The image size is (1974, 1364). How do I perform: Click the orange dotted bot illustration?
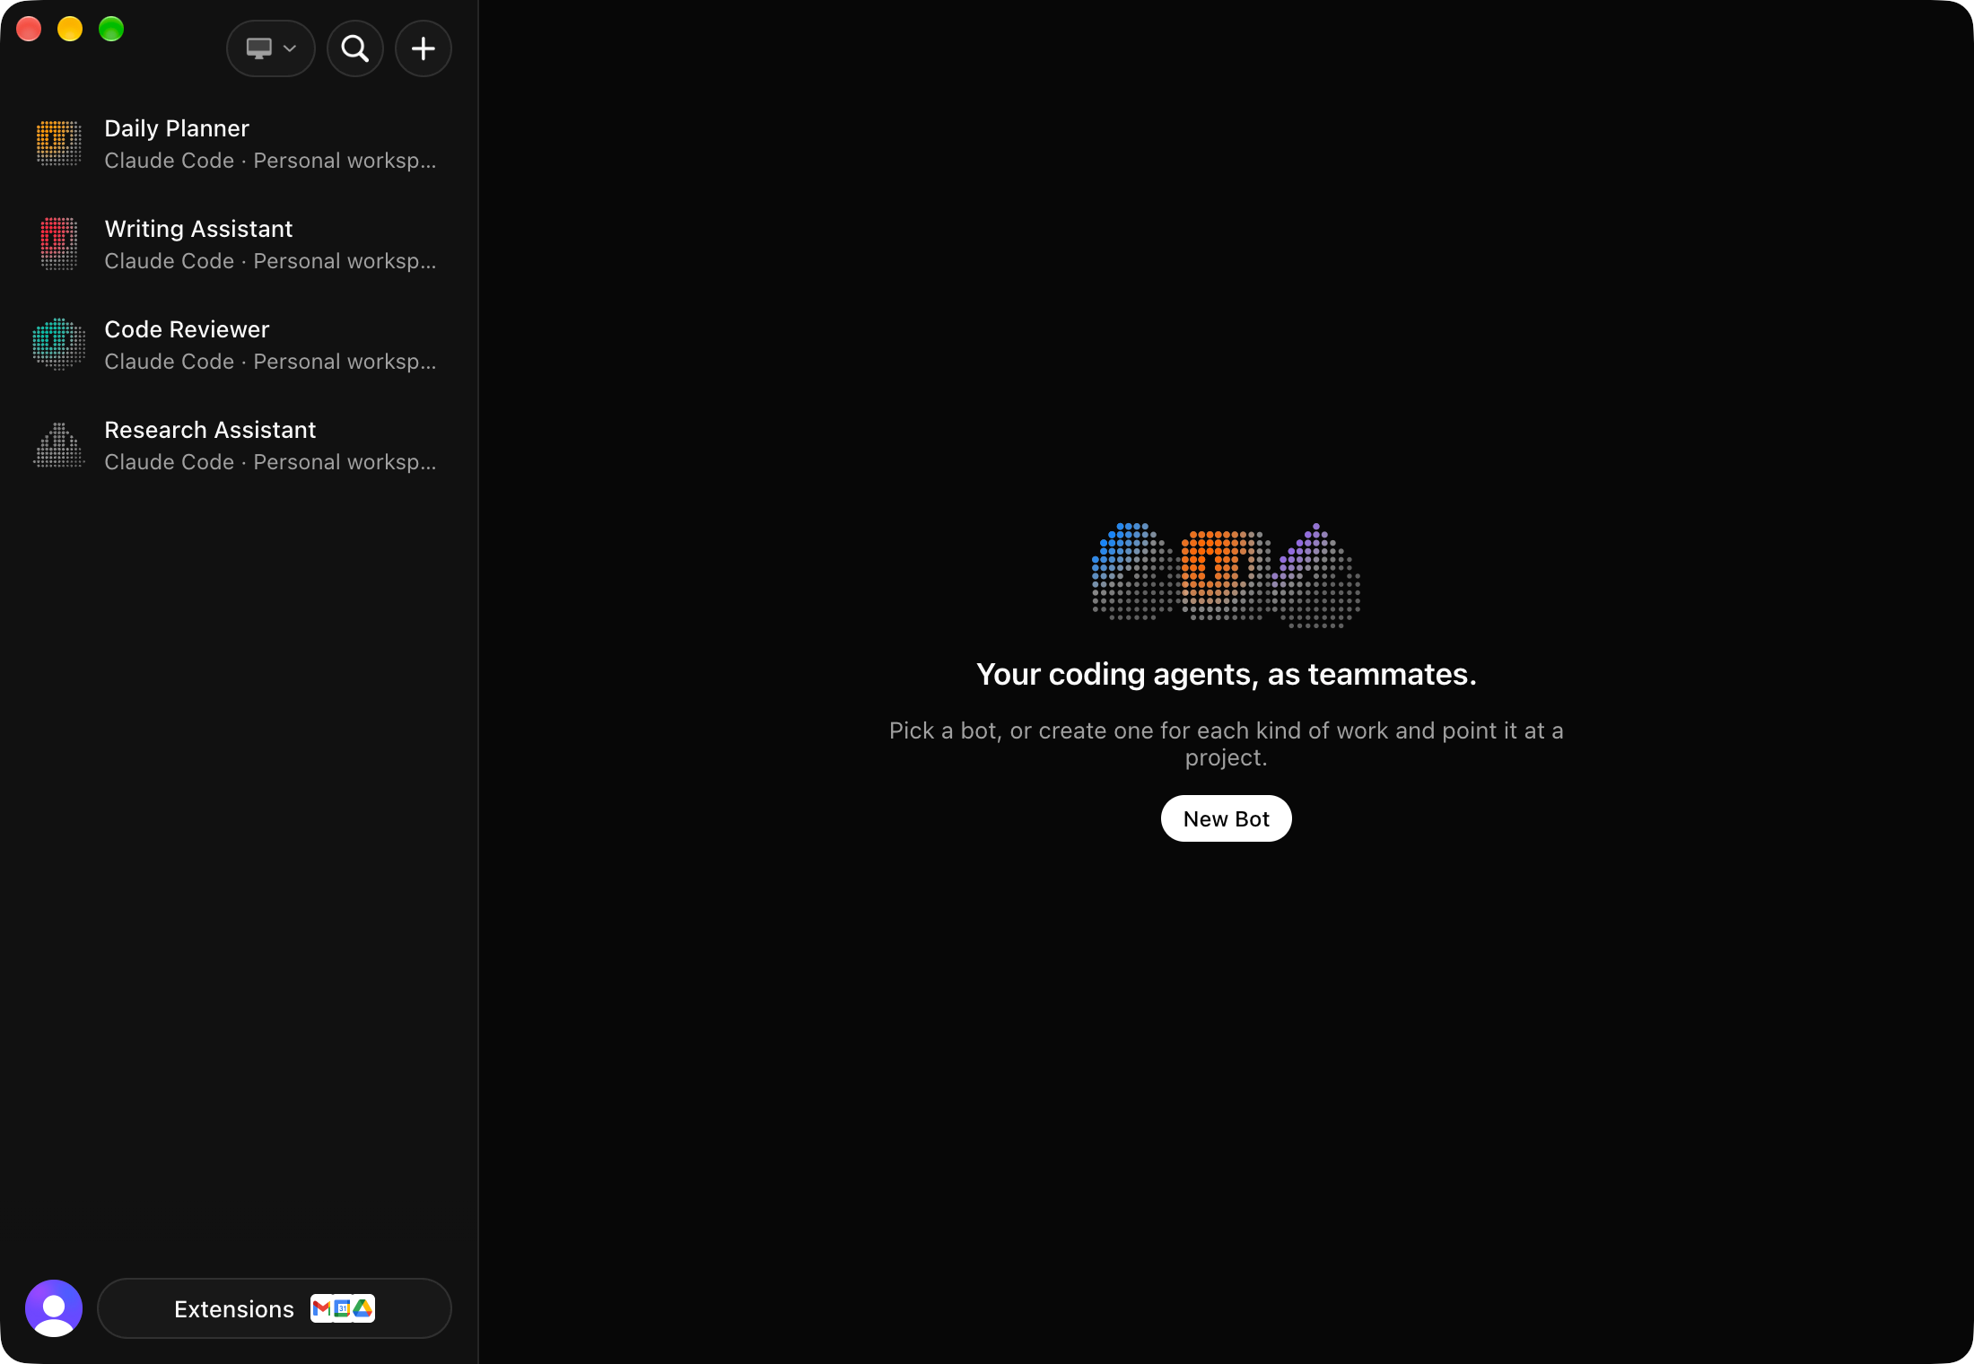[x=1227, y=575]
